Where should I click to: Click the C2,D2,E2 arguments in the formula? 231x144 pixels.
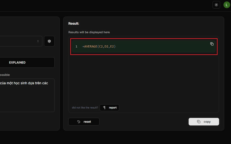[x=106, y=46]
